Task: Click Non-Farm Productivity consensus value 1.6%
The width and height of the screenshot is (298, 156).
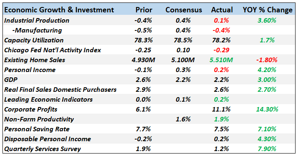Action: click(x=183, y=119)
